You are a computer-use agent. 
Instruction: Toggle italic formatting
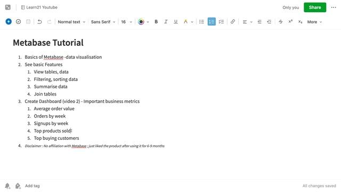pos(166,22)
